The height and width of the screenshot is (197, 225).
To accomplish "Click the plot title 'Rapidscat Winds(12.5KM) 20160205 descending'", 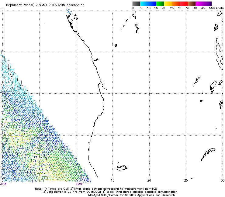I will 45,5.
